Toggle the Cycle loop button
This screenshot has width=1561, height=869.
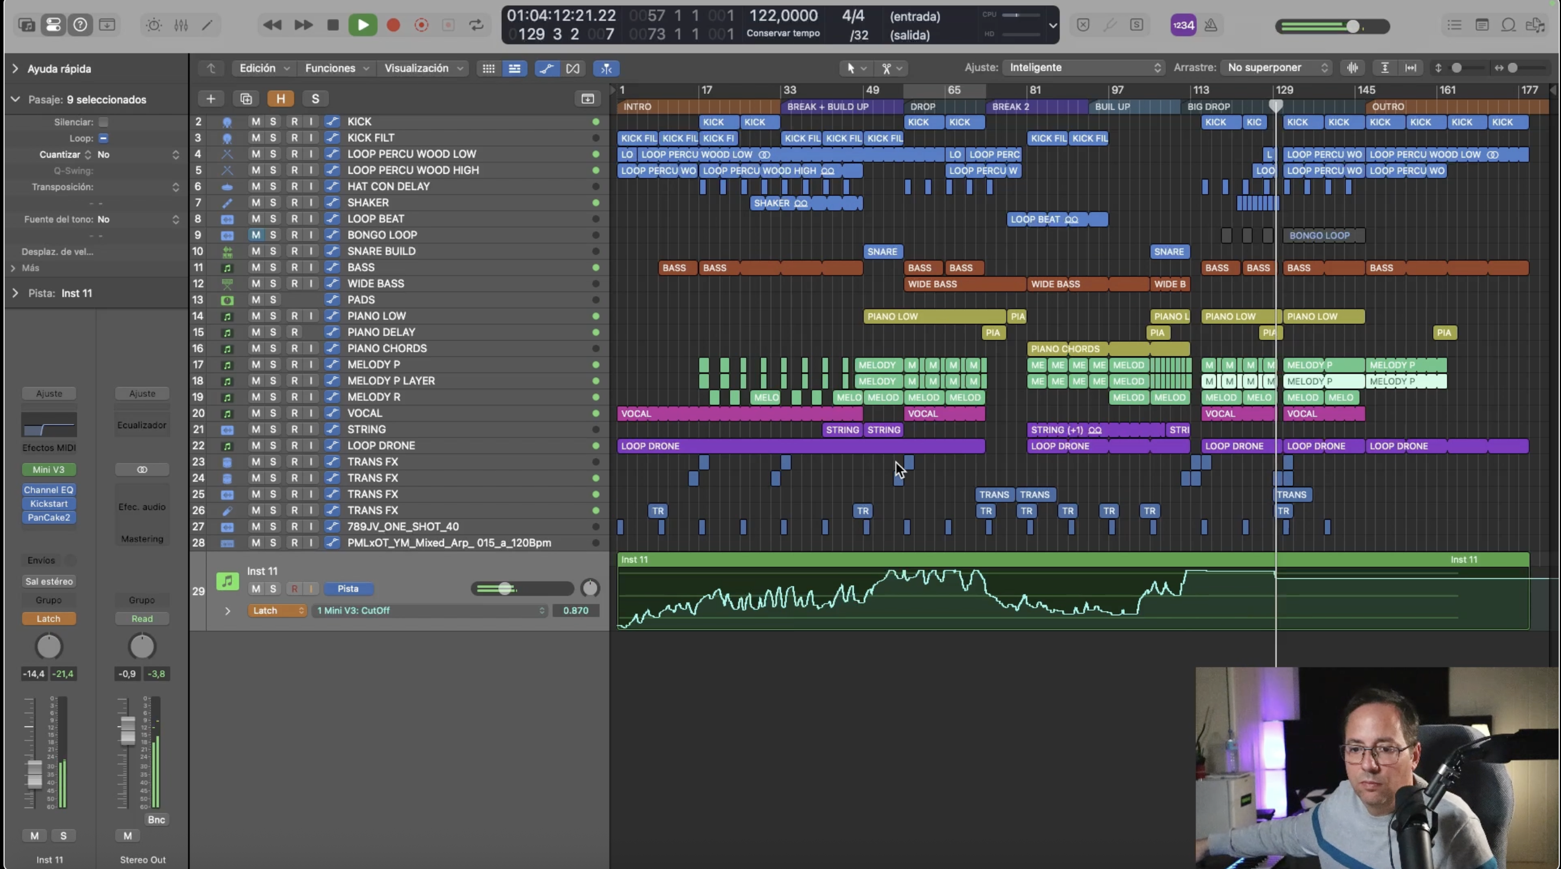point(476,25)
